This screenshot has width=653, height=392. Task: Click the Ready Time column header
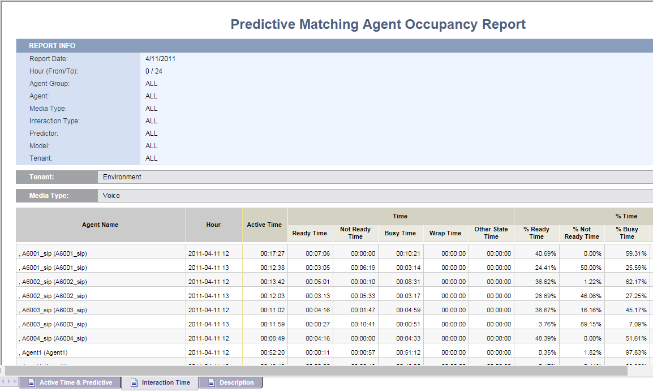310,233
